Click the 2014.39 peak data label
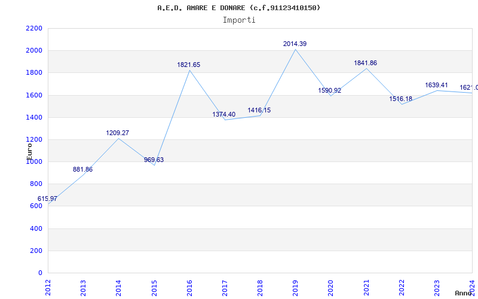The image size is (478, 299). (295, 44)
